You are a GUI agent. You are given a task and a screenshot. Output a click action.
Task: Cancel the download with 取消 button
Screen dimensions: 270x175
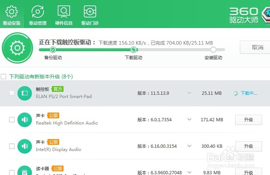pos(255,47)
